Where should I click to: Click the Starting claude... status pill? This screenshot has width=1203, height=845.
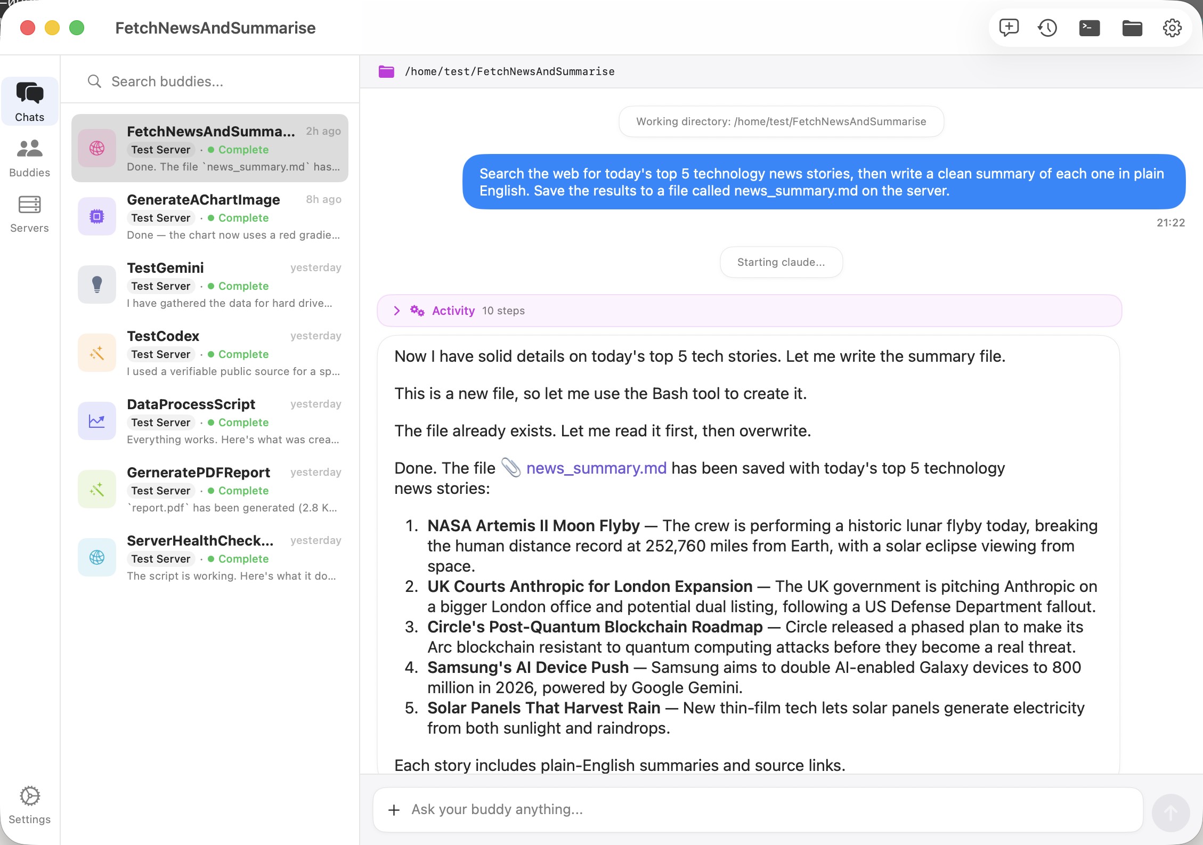(781, 262)
